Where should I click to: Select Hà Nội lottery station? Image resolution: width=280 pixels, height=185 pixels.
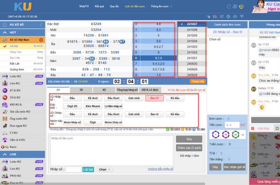(22, 46)
